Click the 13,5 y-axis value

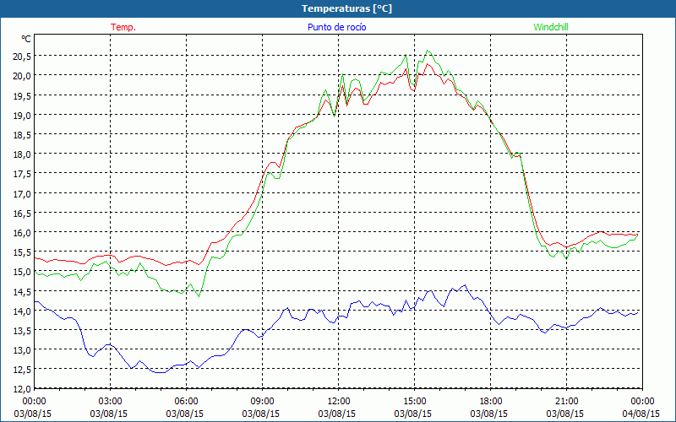(x=23, y=330)
